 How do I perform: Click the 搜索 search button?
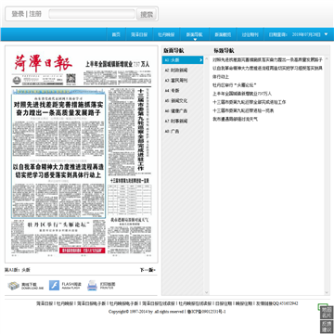point(147,14)
